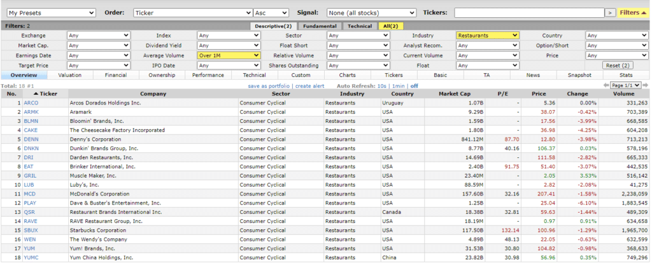Screen dimensions: 652x263
Task: Select the Snapshot view tab
Action: click(579, 75)
